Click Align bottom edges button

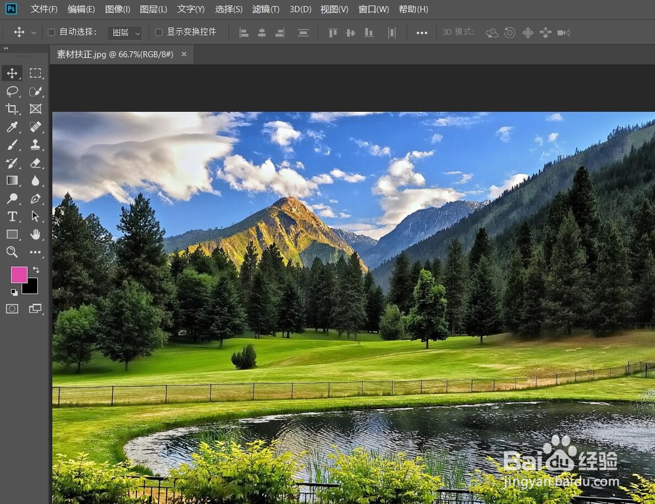coord(368,33)
